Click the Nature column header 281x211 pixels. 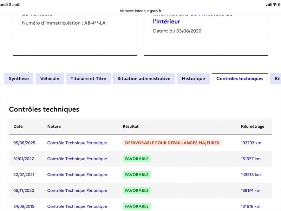coord(54,126)
